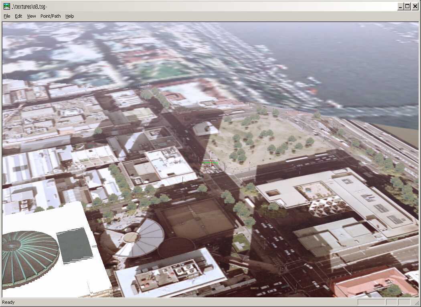Click the "Ready" status bar text

pyautogui.click(x=8, y=302)
